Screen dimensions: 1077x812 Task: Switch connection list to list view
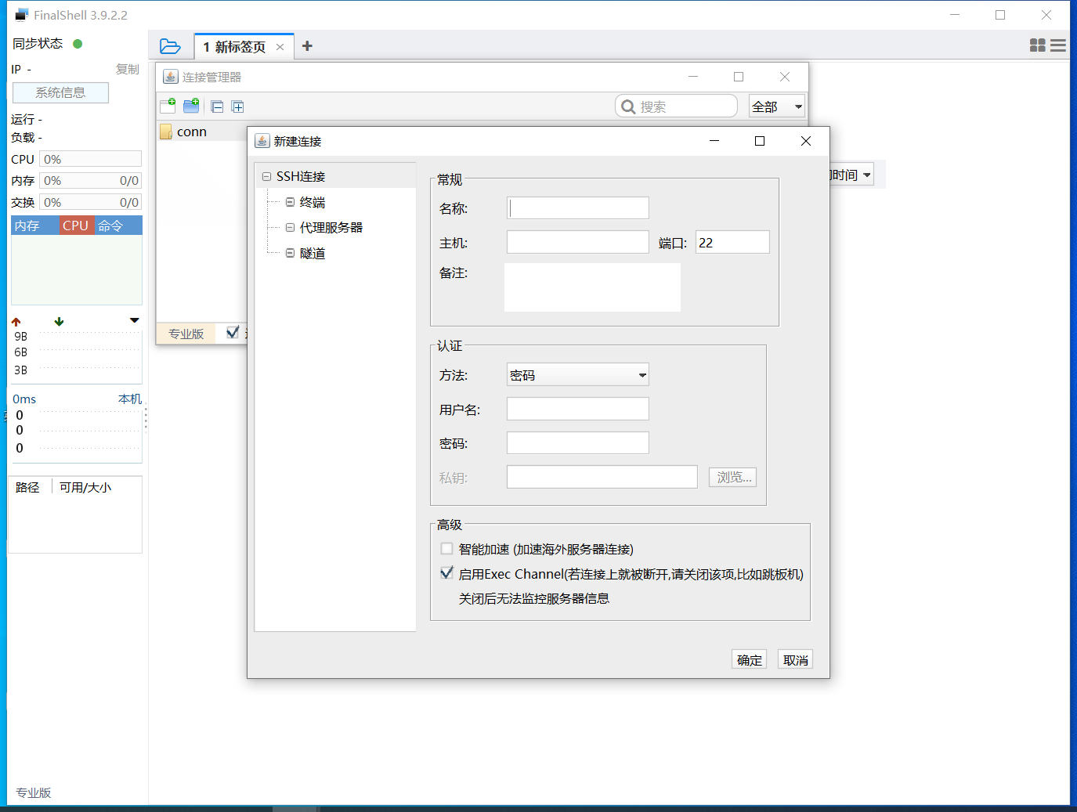point(1057,45)
